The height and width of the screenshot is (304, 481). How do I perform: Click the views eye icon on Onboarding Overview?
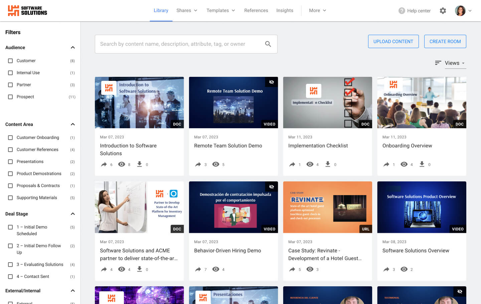[x=405, y=164]
